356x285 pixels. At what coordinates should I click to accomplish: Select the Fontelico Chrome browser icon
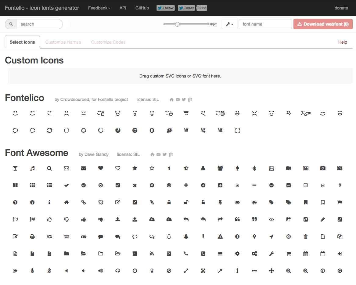point(135,130)
